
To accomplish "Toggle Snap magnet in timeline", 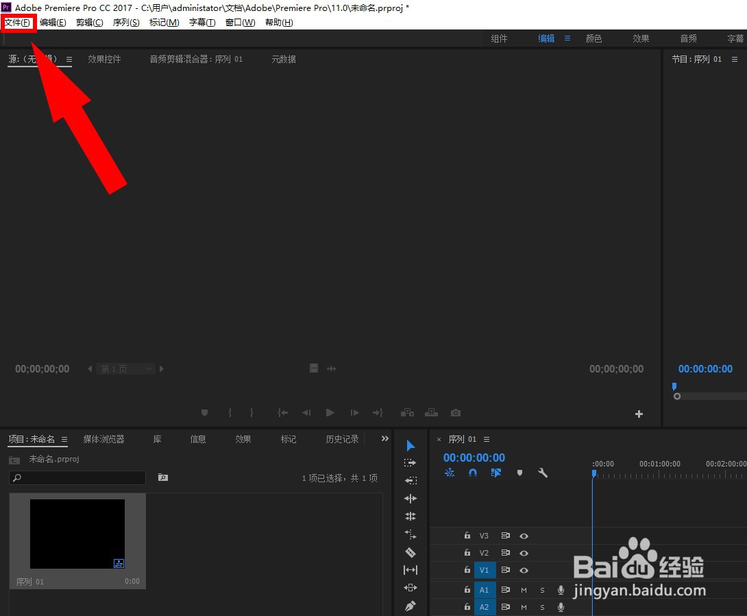I will pyautogui.click(x=473, y=473).
